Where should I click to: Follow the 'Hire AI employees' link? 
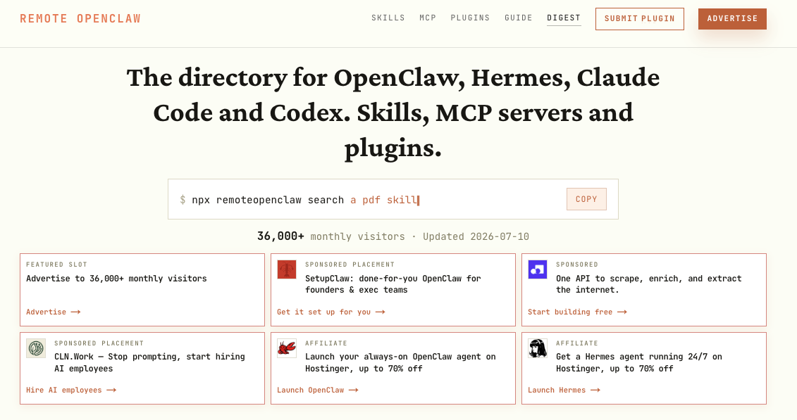pos(71,390)
